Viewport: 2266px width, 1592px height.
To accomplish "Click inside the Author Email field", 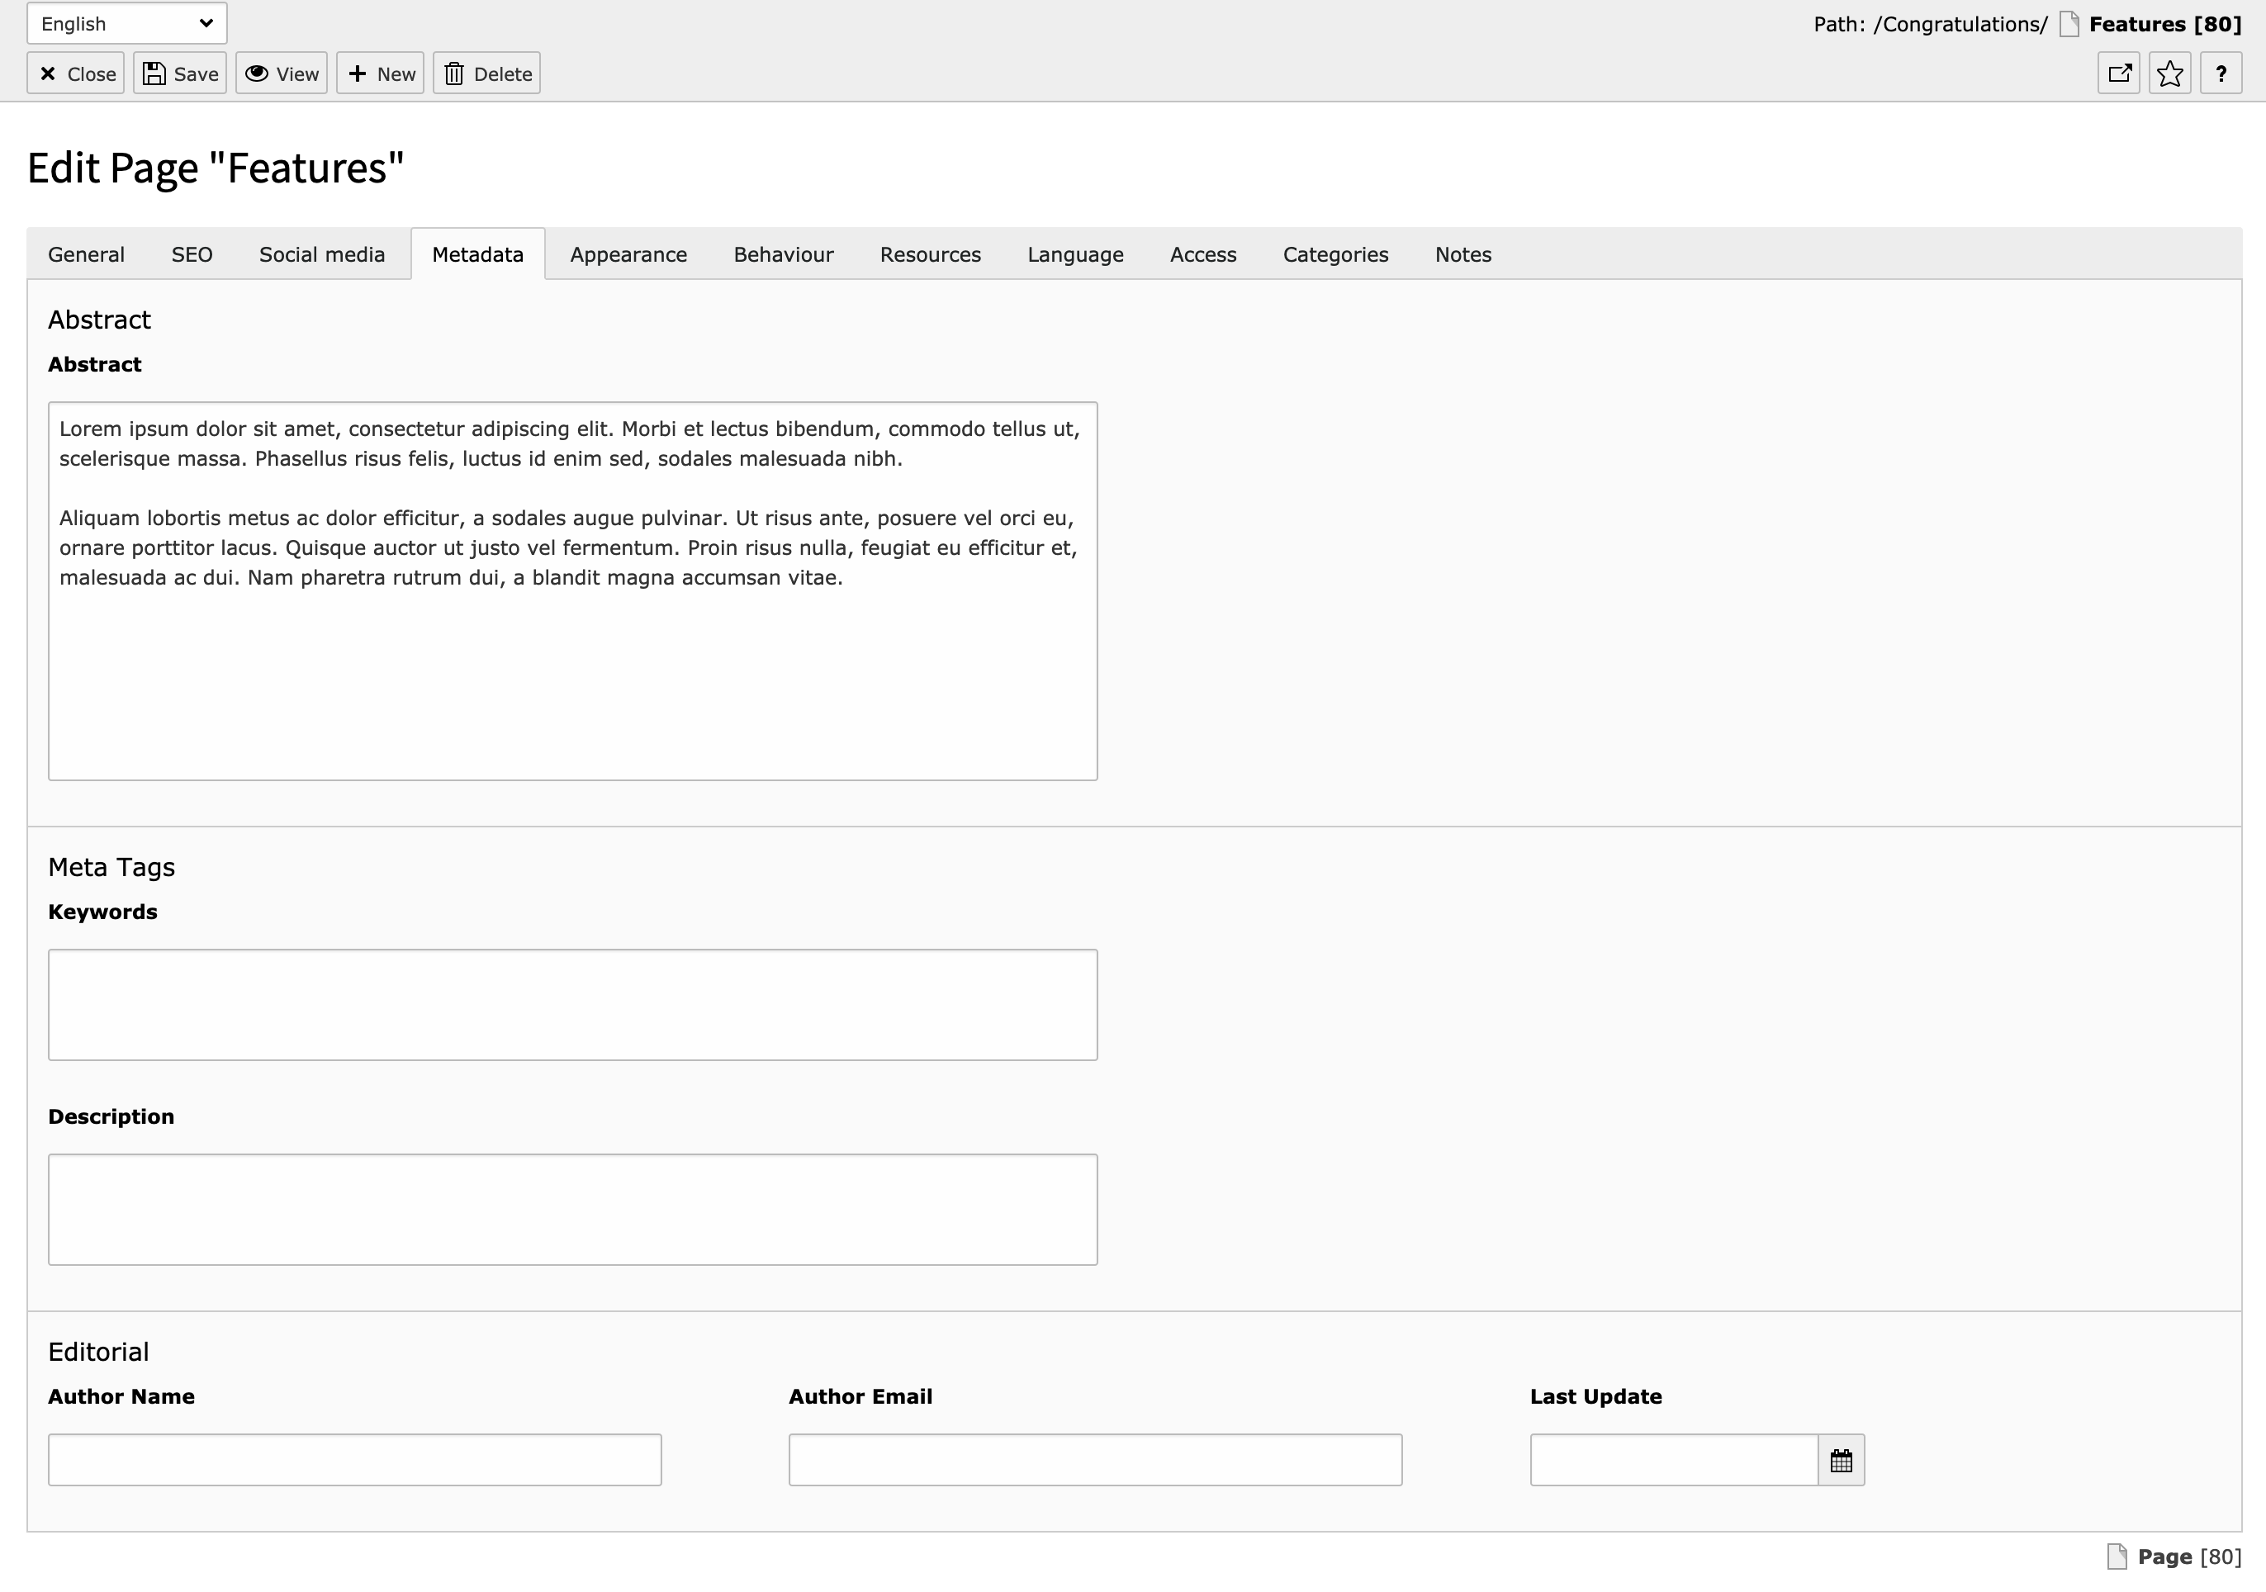I will pyautogui.click(x=1096, y=1459).
